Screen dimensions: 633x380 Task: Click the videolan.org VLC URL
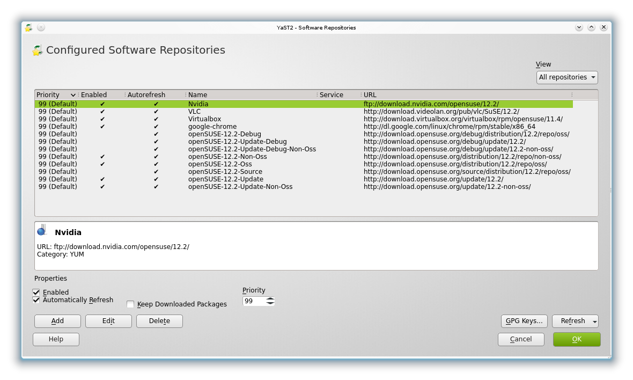(x=441, y=112)
